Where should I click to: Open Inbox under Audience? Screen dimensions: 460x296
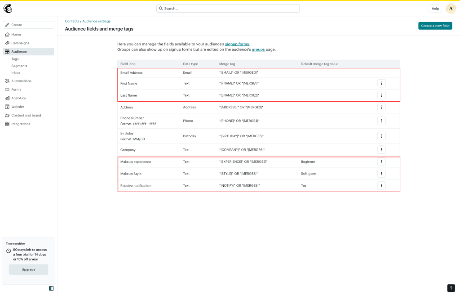[x=16, y=72]
